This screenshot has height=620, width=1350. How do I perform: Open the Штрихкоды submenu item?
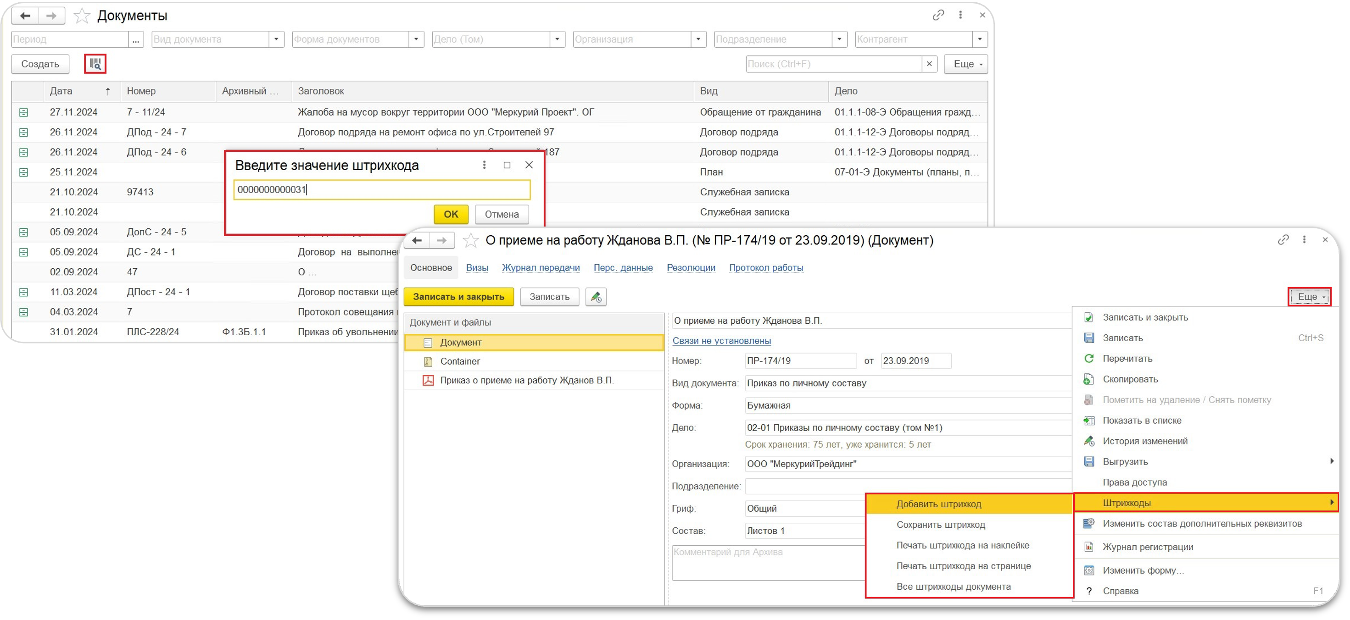click(x=1206, y=503)
